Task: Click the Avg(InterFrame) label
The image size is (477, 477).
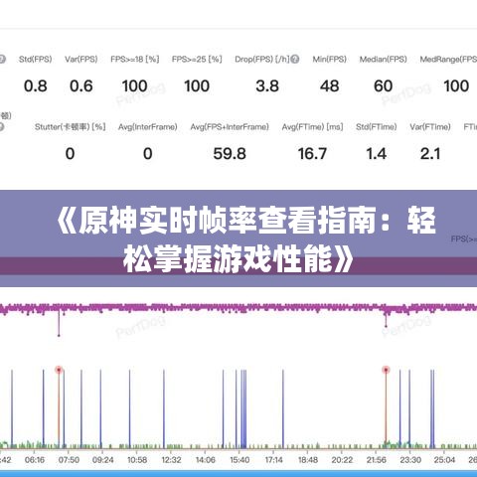Action: 148,127
